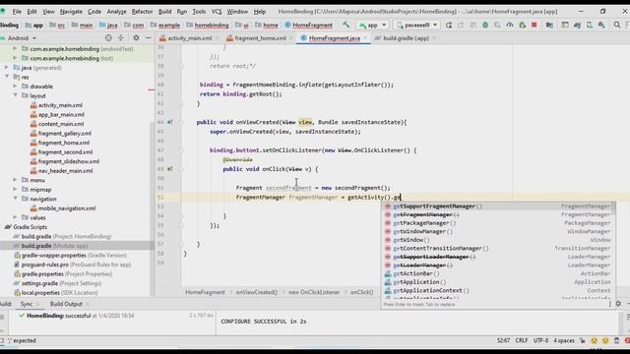Open the Search Everywhere magnifier icon
The image size is (630, 354).
(617, 25)
